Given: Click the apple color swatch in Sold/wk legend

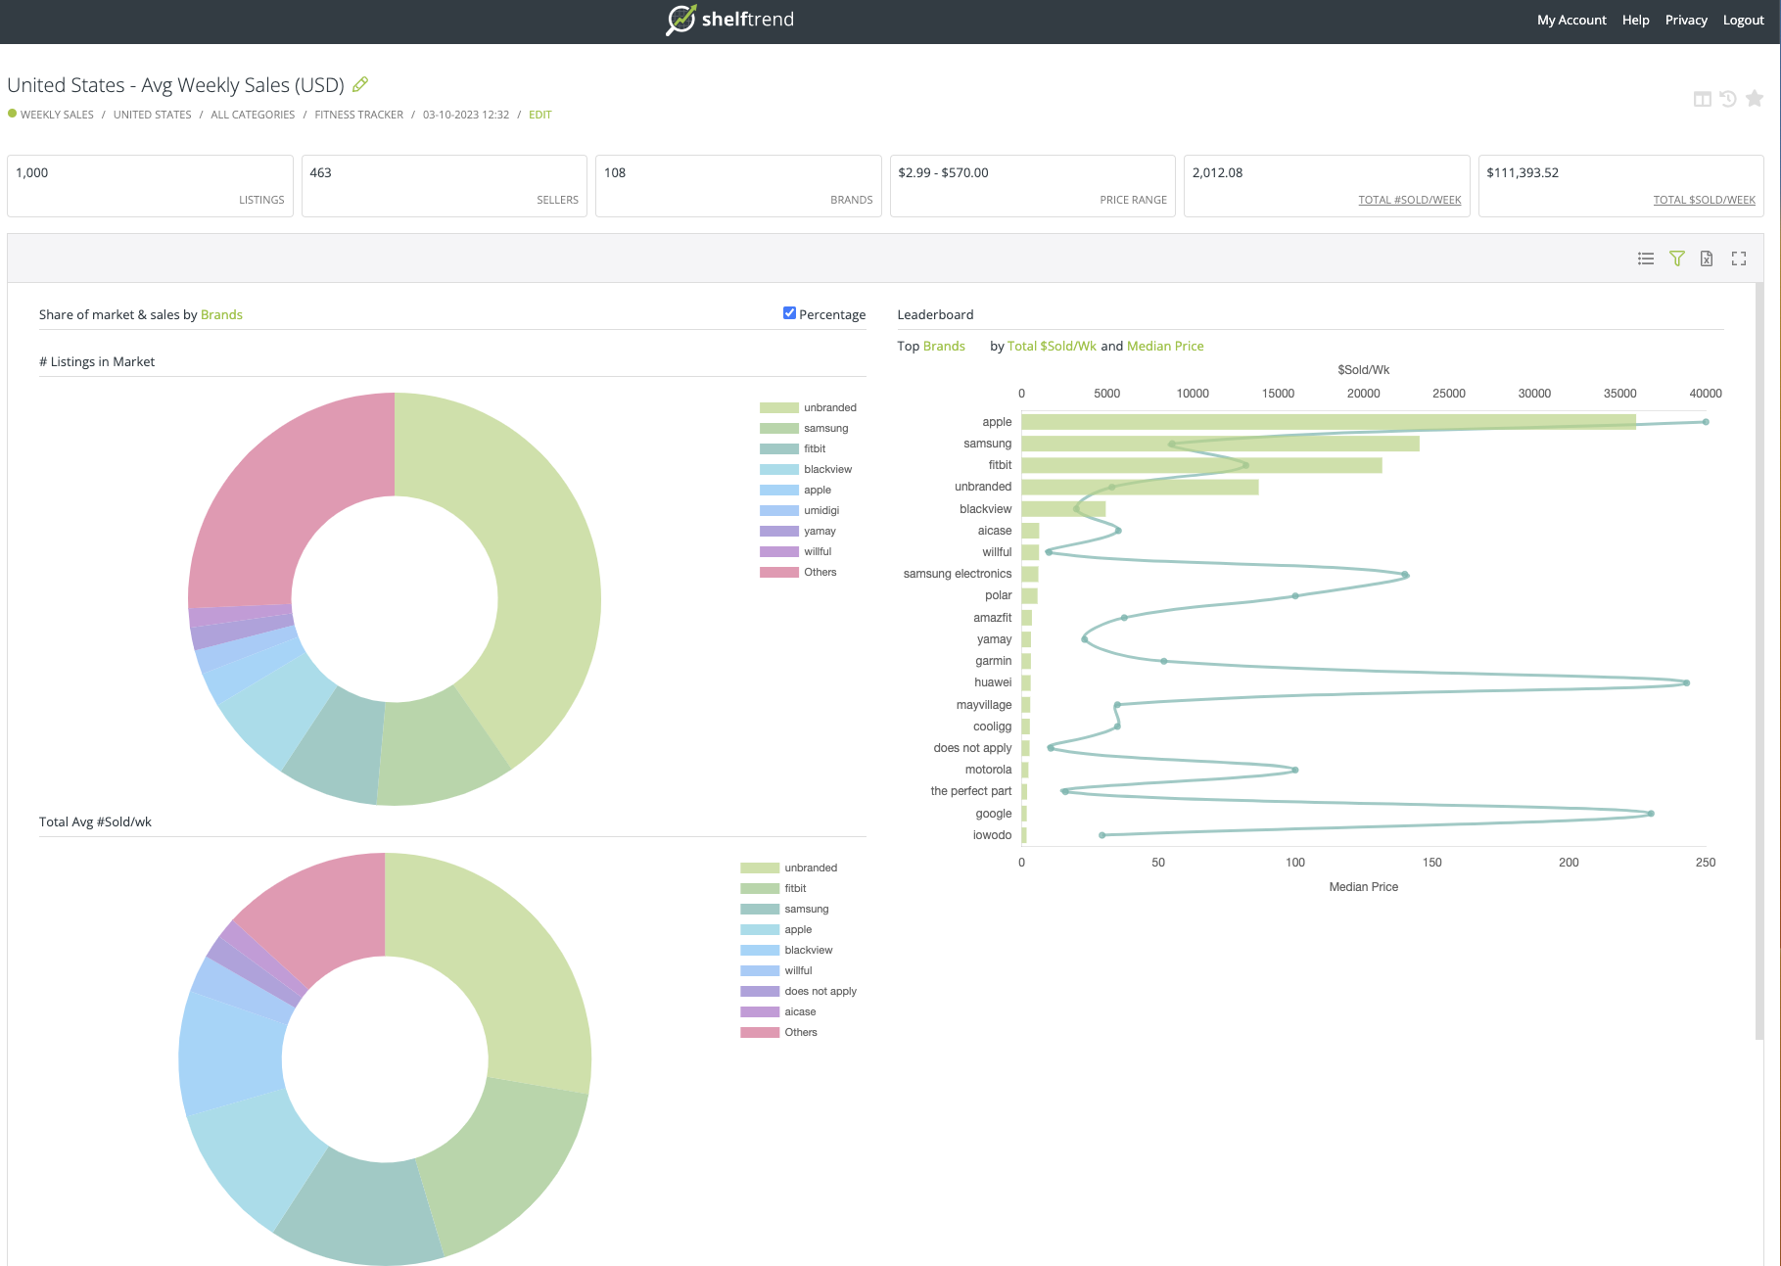Looking at the screenshot, I should (x=760, y=929).
